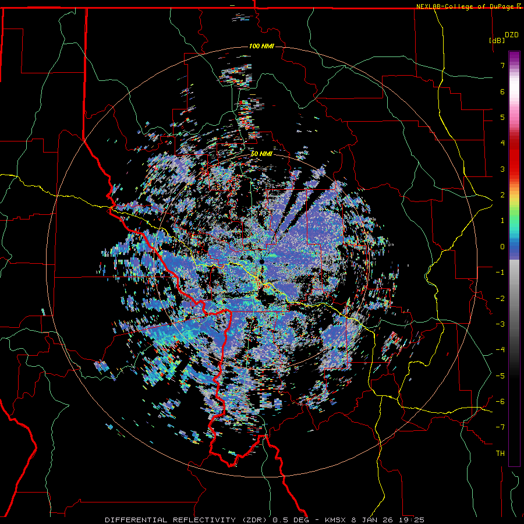The height and width of the screenshot is (524, 524).
Task: Click the 1 value on color scale
Action: click(x=502, y=221)
